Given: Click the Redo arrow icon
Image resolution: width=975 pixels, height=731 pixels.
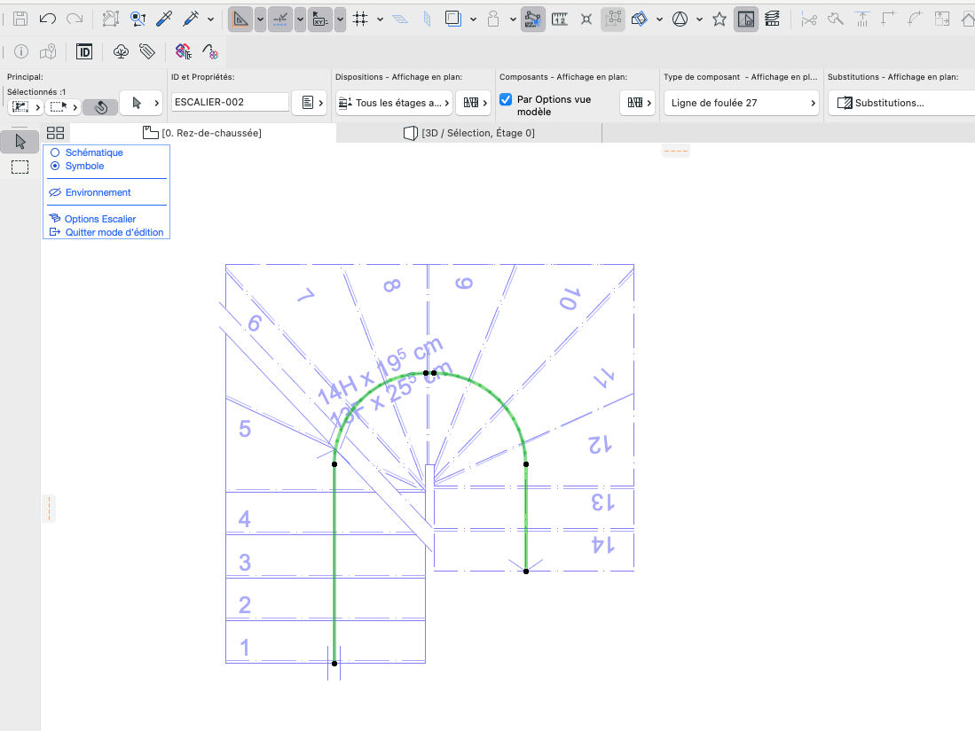Looking at the screenshot, I should [x=74, y=19].
